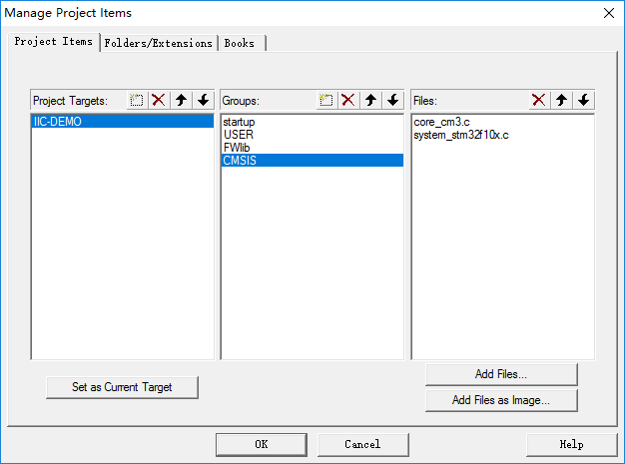625x464 pixels.
Task: Select the USER group
Action: click(x=312, y=135)
